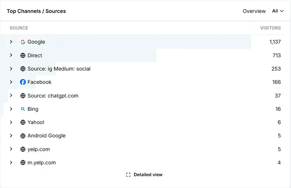Click the globe icon beside yelp.com
This screenshot has height=188, width=291.
coord(23,149)
